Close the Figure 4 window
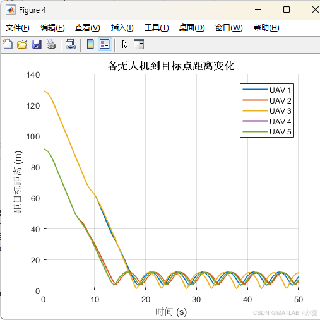320x320 pixels. point(315,9)
